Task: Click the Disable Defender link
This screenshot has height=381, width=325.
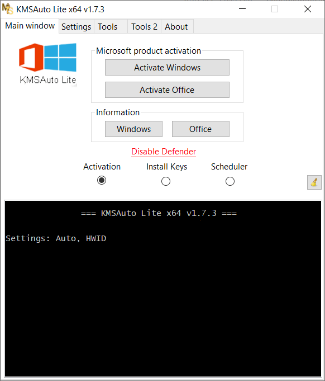Action: [x=164, y=152]
